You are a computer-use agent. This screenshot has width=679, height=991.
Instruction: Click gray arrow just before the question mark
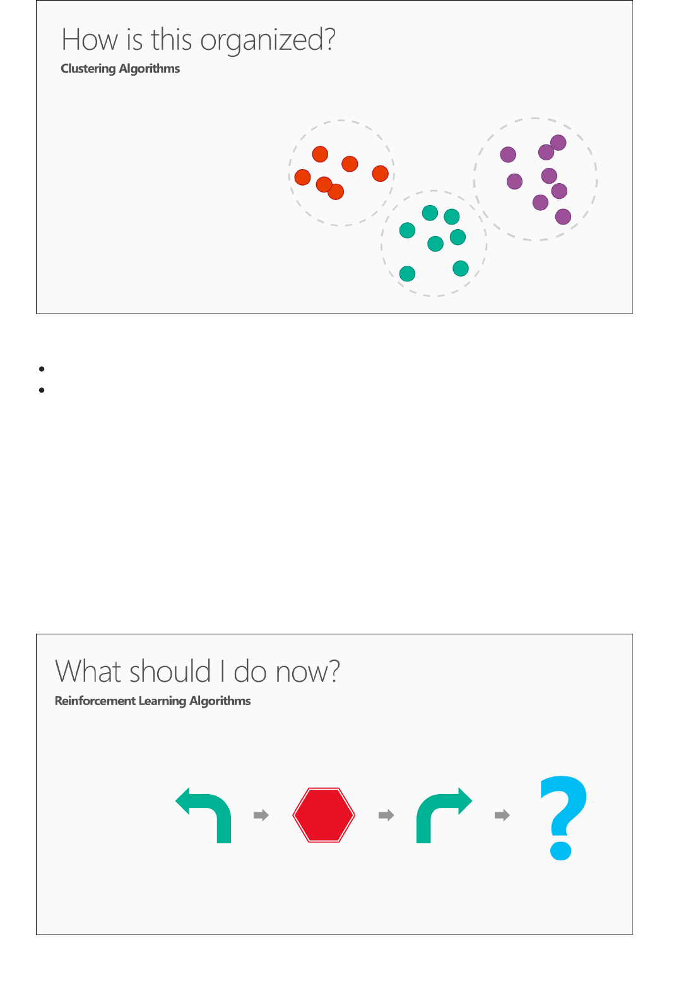click(x=502, y=816)
